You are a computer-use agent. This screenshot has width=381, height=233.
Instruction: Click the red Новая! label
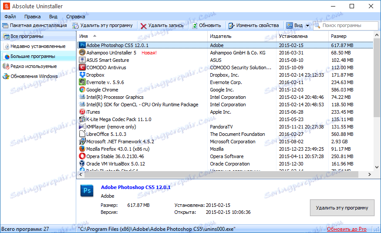(x=149, y=53)
